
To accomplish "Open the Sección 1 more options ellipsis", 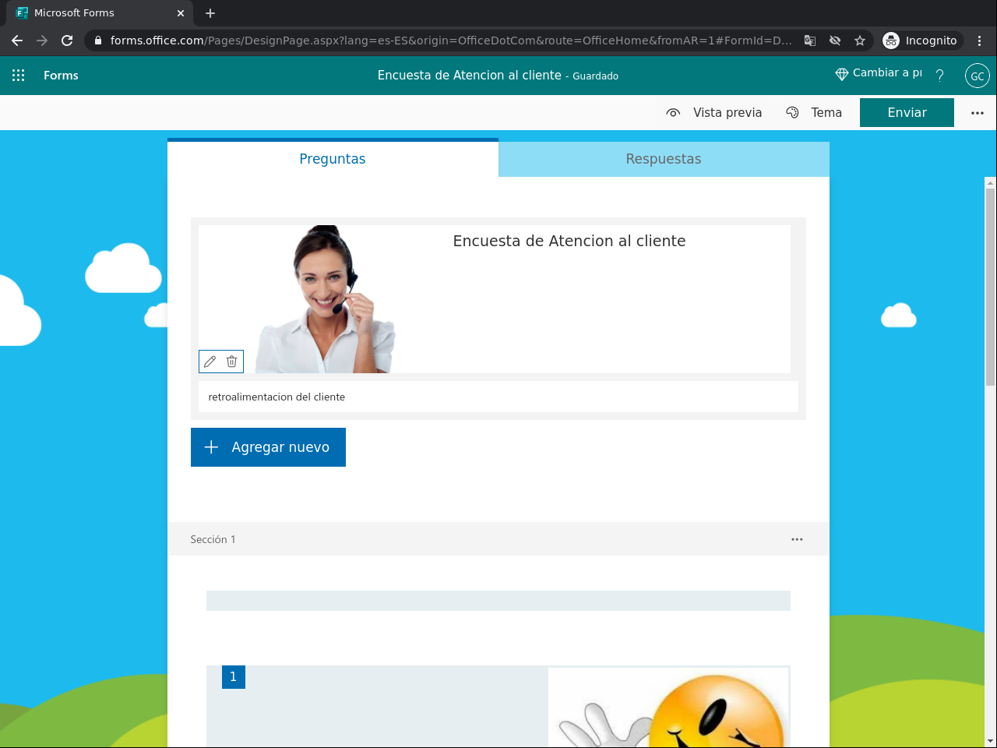I will click(x=797, y=539).
